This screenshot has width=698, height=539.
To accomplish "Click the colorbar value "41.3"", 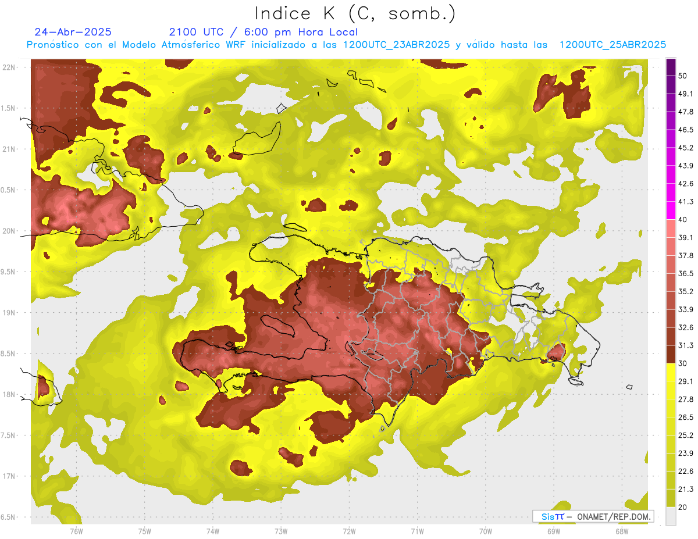I will [x=685, y=202].
